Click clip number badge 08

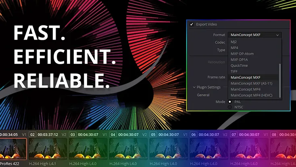point(274,134)
